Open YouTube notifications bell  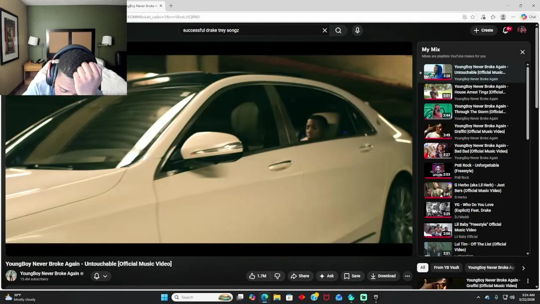coord(505,30)
